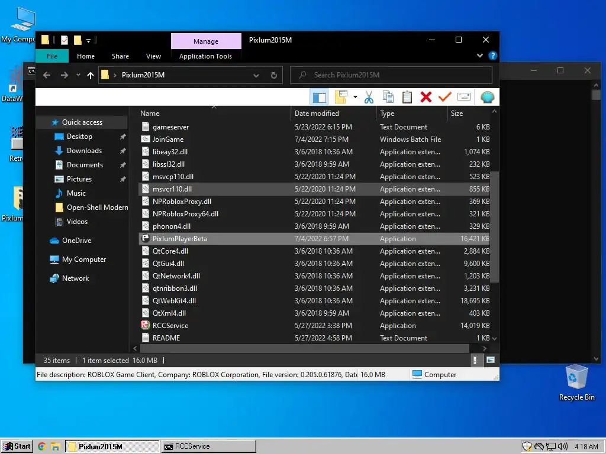Switch to the View ribbon tab
This screenshot has width=606, height=454.
[153, 56]
